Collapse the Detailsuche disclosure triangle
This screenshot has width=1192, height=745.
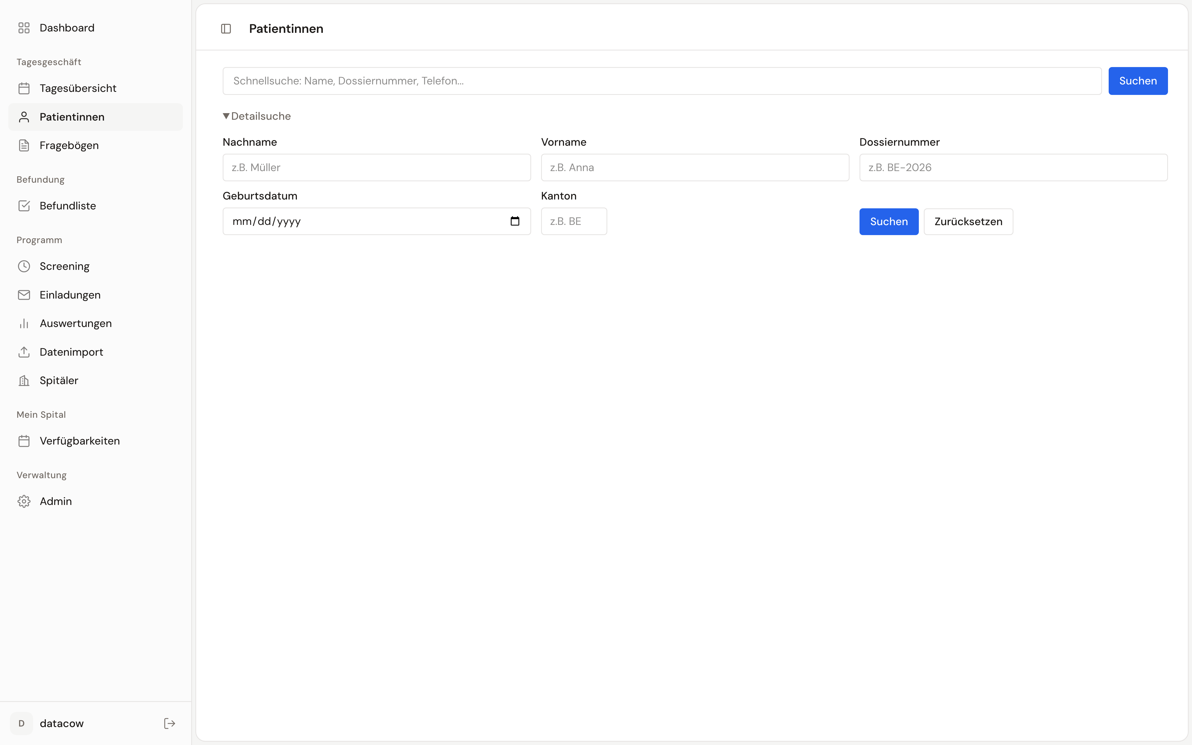coord(226,116)
